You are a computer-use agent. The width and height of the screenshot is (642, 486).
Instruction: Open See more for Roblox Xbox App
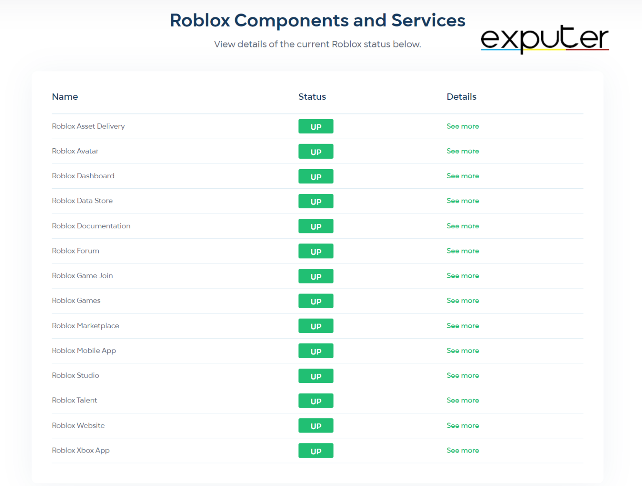coord(463,450)
